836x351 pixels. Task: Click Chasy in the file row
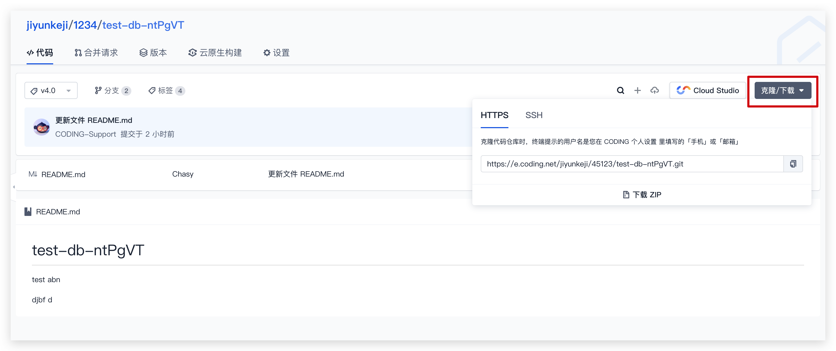pos(183,174)
